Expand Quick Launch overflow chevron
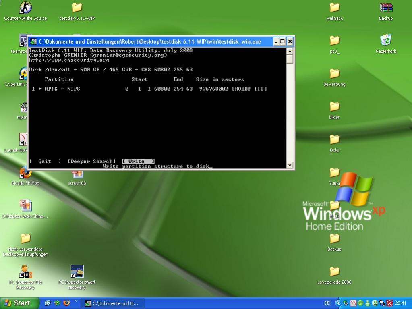 [x=76, y=301]
